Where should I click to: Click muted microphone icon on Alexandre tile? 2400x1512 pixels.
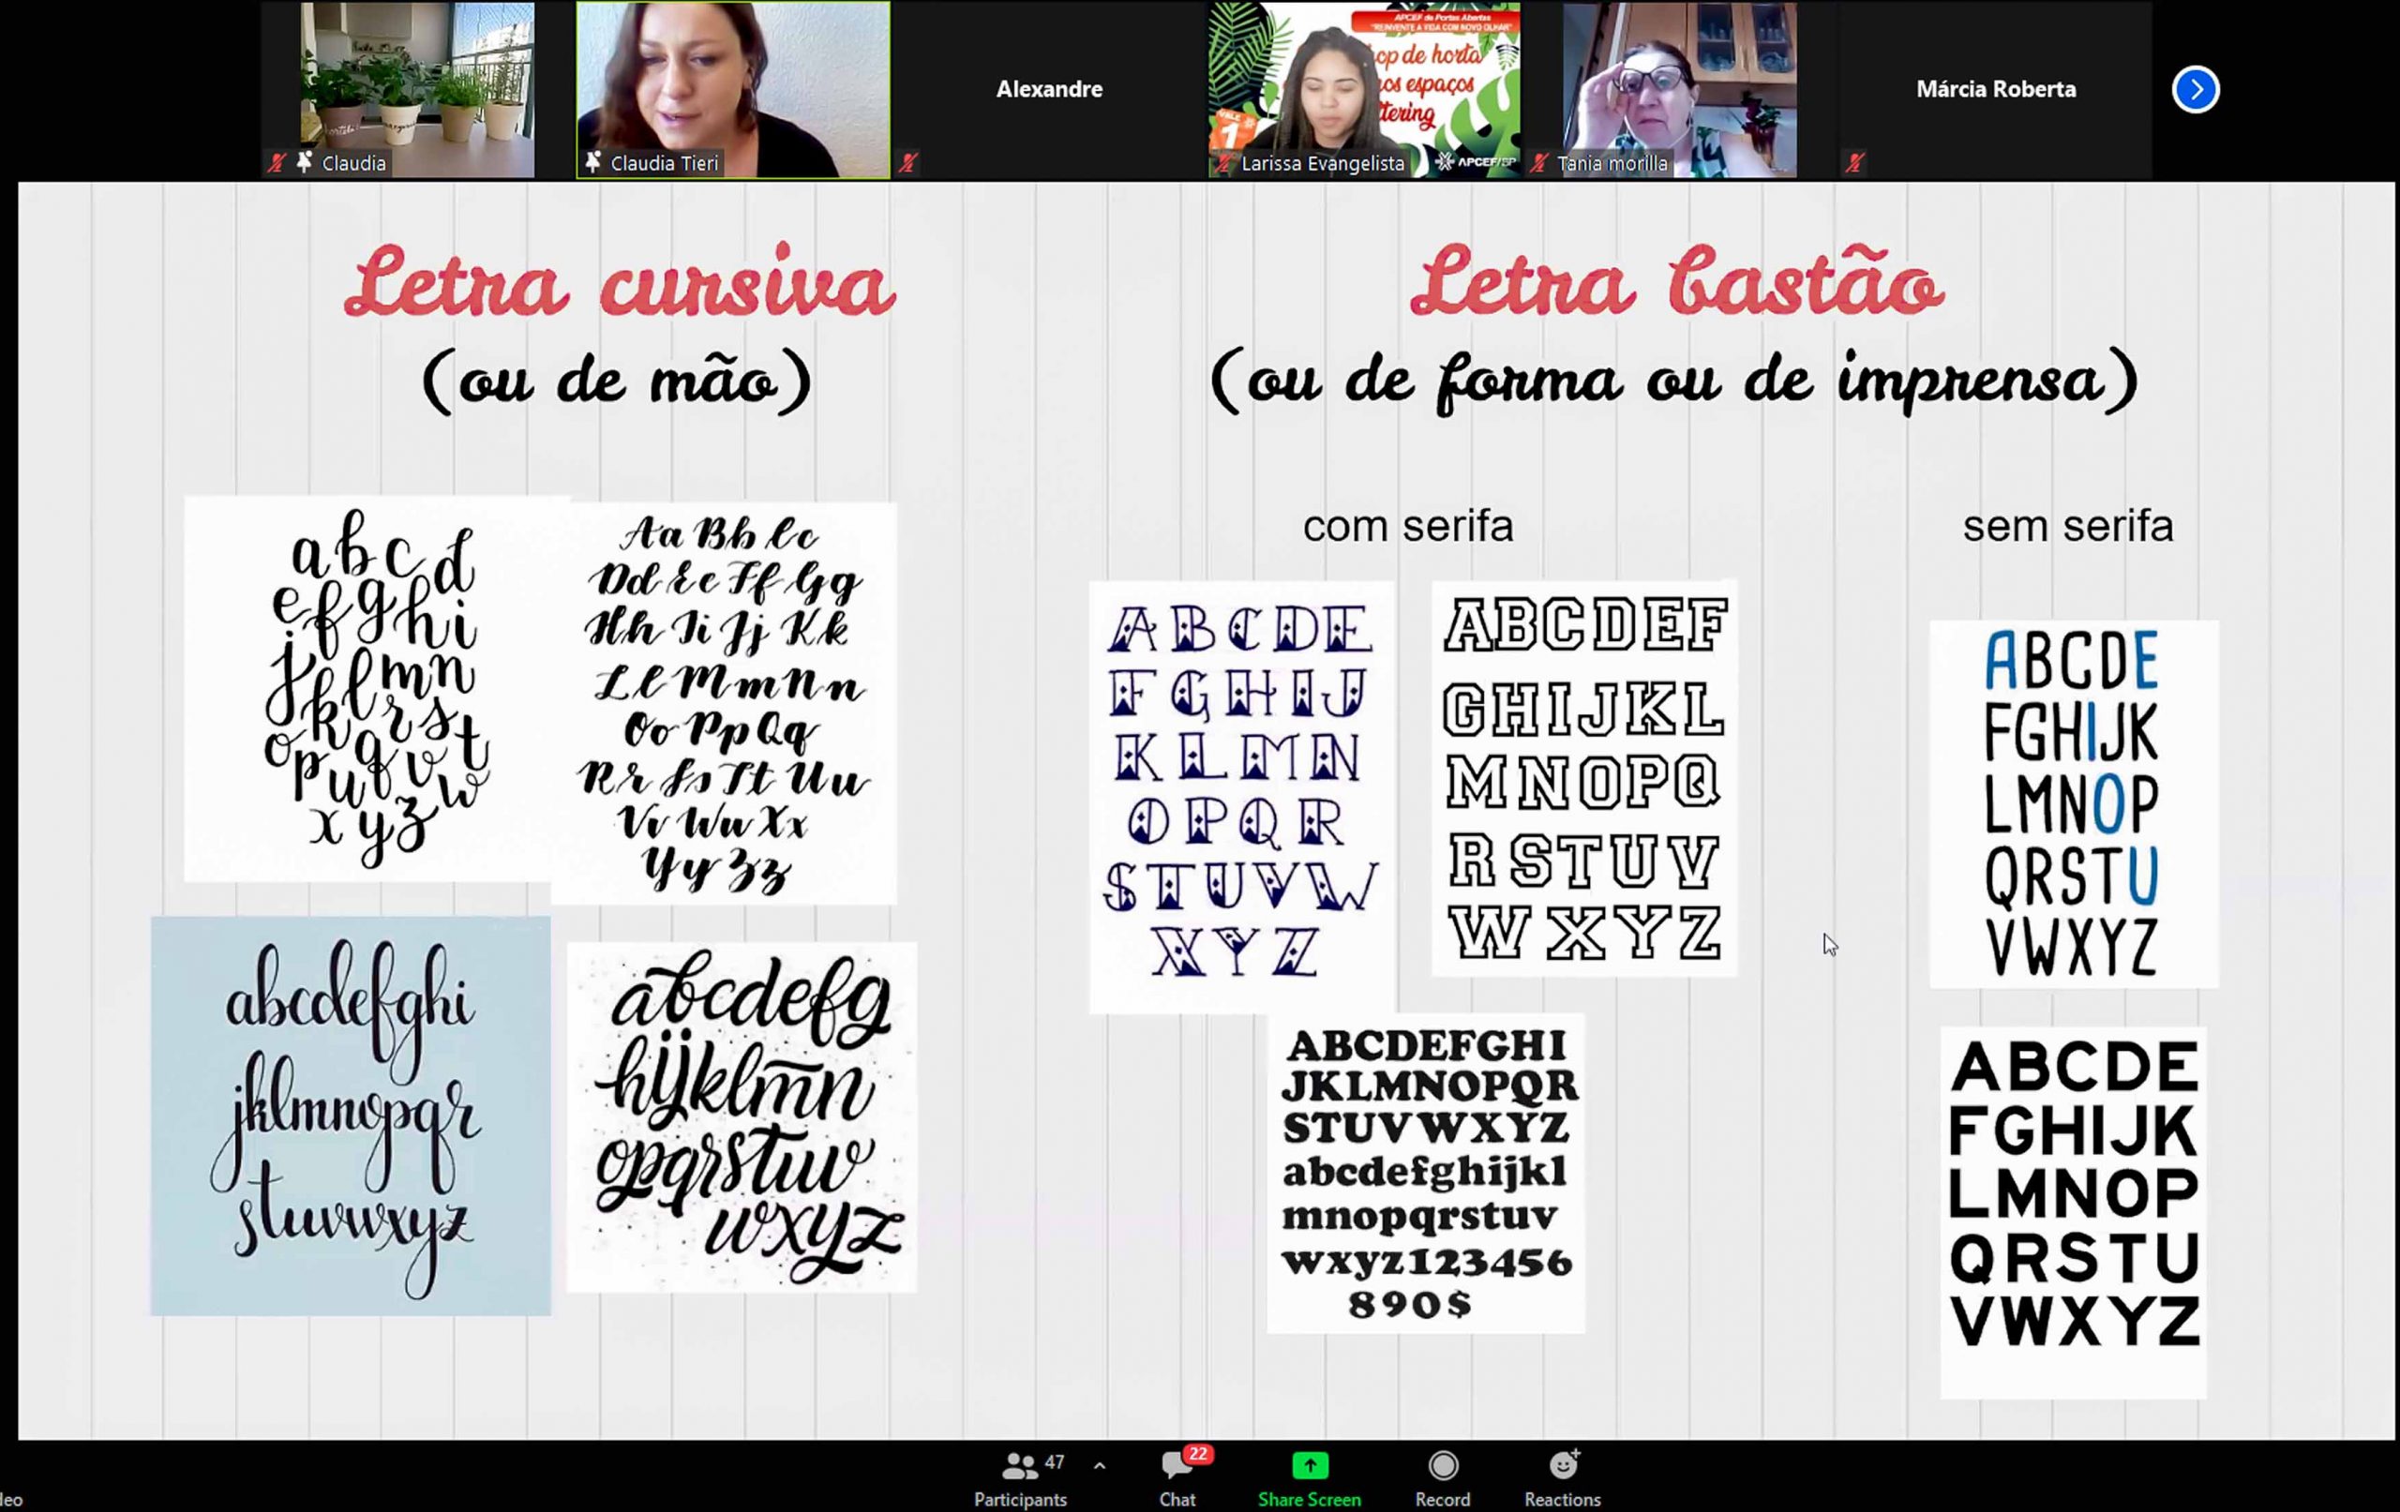pos(907,162)
